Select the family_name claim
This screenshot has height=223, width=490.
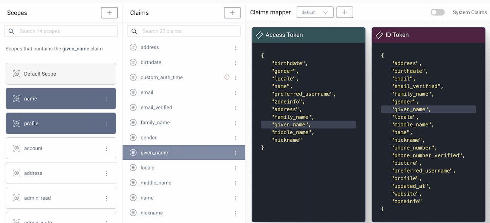(x=155, y=123)
